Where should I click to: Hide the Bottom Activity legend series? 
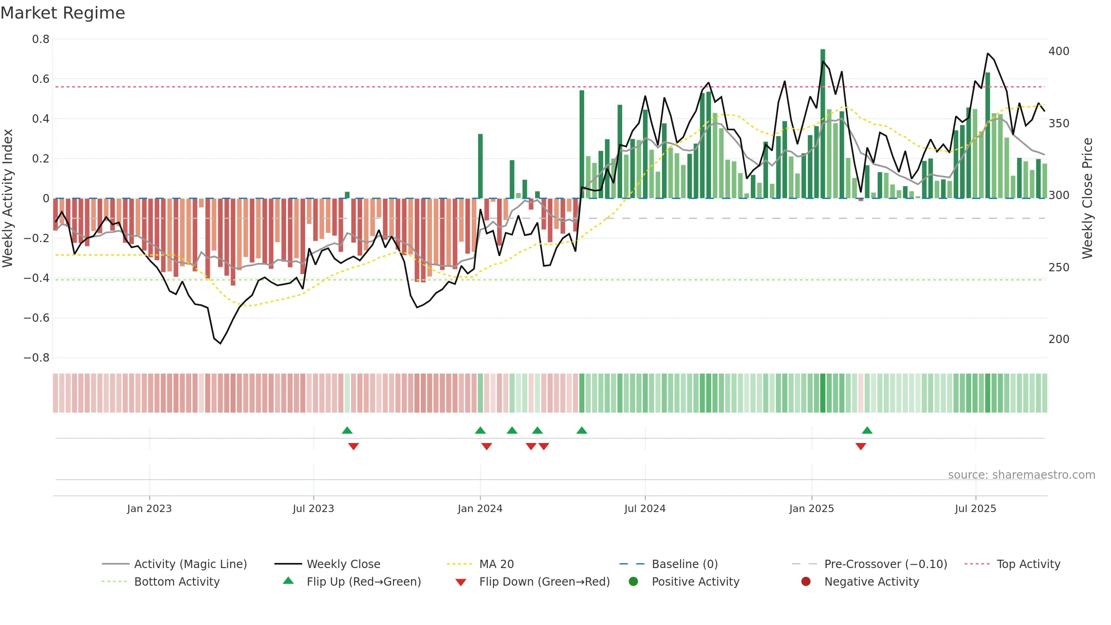click(x=161, y=581)
